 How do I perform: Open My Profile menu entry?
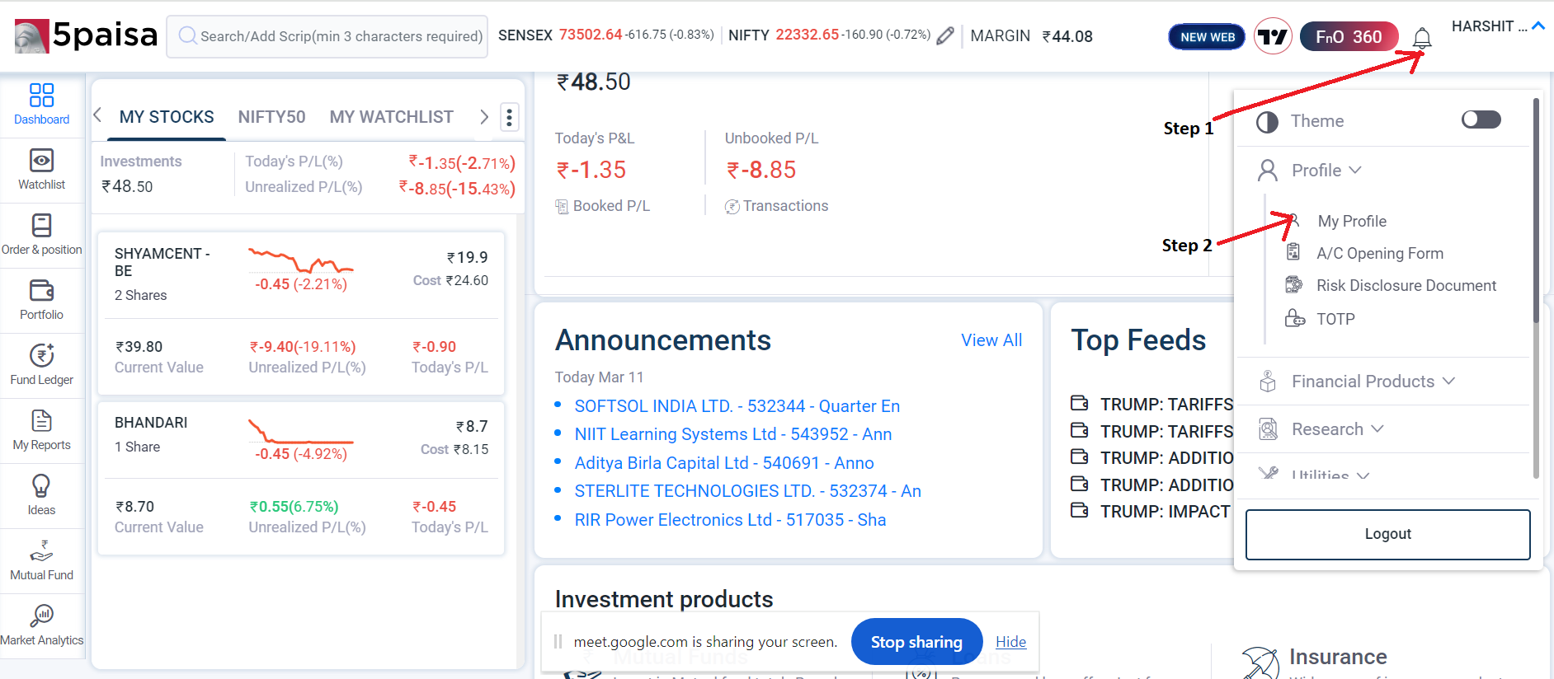(1352, 221)
